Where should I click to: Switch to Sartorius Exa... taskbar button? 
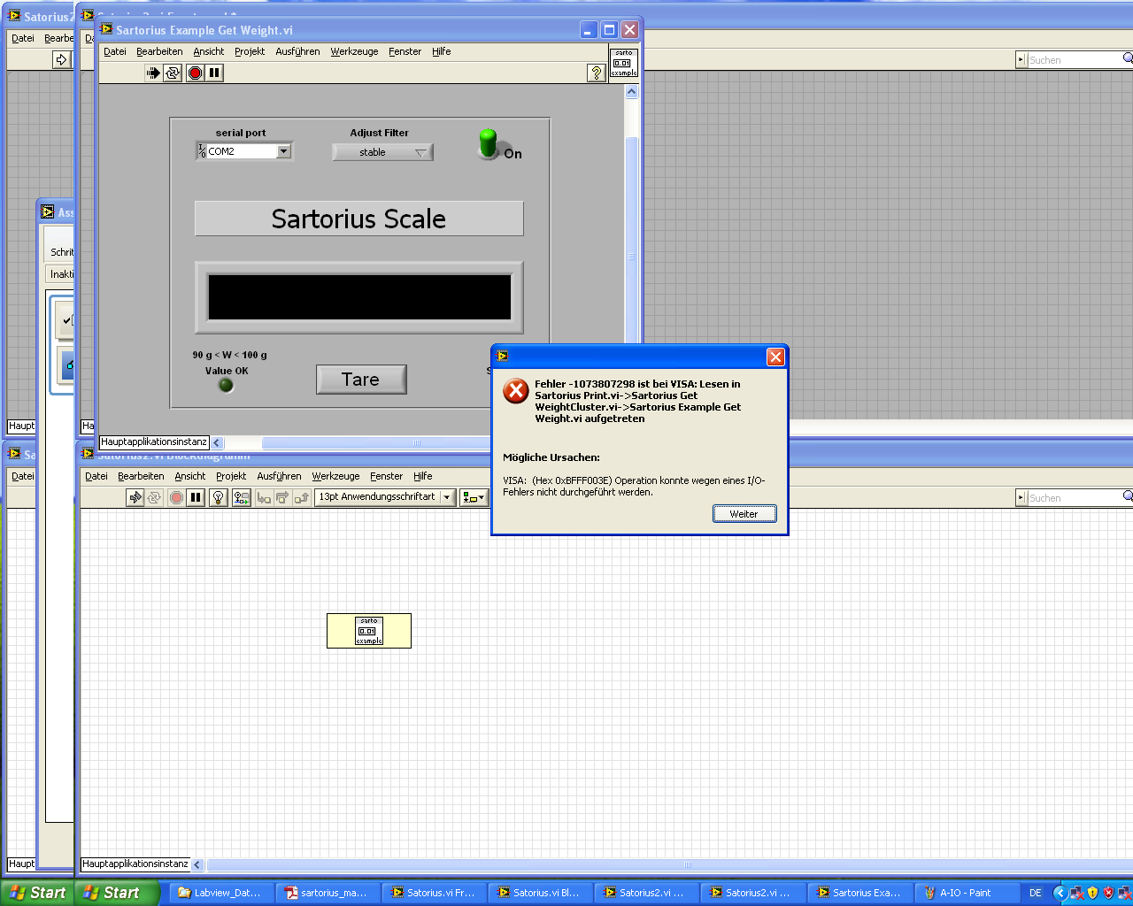tap(859, 893)
